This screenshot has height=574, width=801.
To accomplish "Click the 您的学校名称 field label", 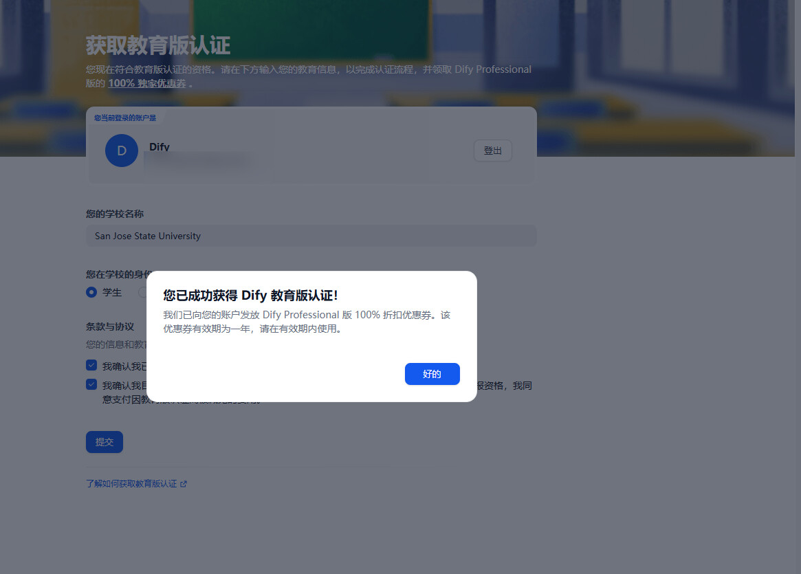I will (115, 214).
